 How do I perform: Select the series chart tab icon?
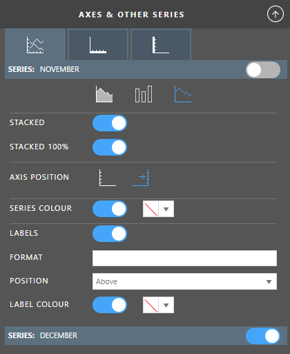pyautogui.click(x=35, y=45)
